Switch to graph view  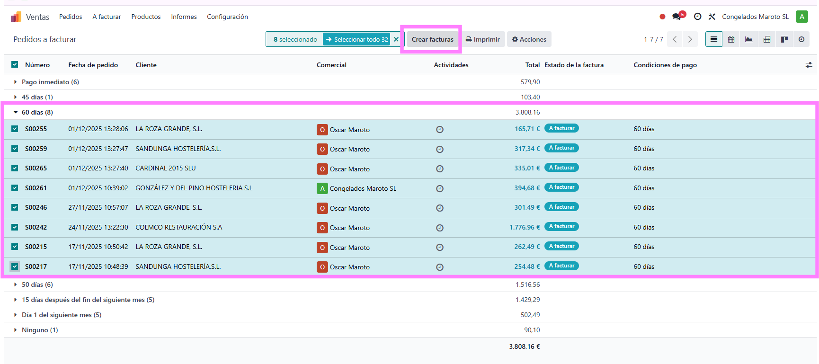point(748,39)
